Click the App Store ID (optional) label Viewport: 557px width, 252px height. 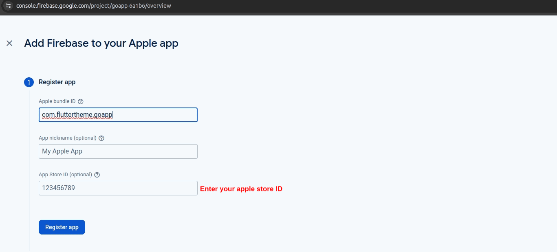[x=65, y=175]
